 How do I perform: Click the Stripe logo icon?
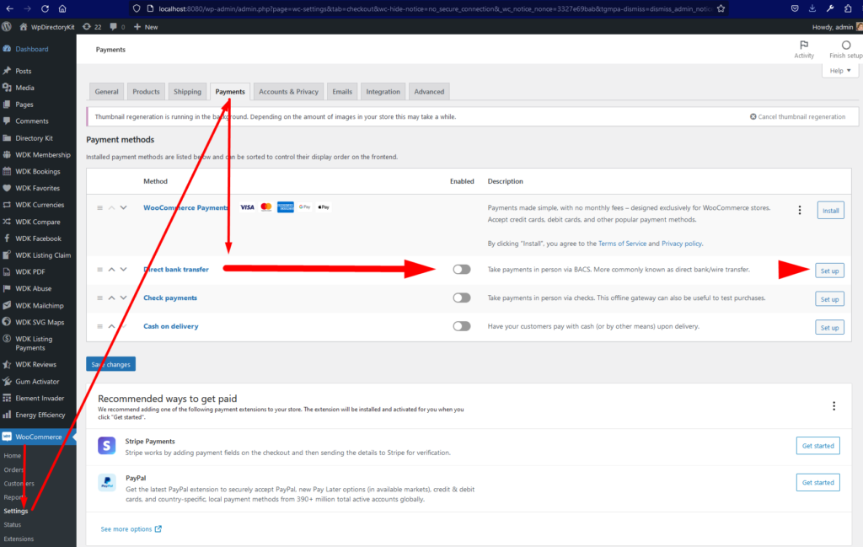107,445
